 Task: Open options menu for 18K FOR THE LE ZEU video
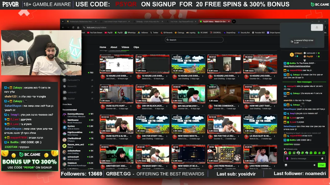pyautogui.click(x=239, y=136)
